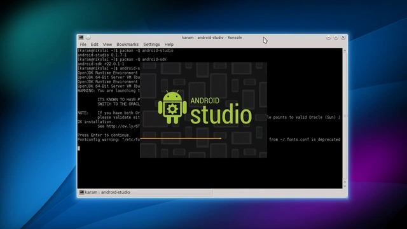Open the Bookmarks menu
Image resolution: width=407 pixels, height=229 pixels.
click(127, 45)
